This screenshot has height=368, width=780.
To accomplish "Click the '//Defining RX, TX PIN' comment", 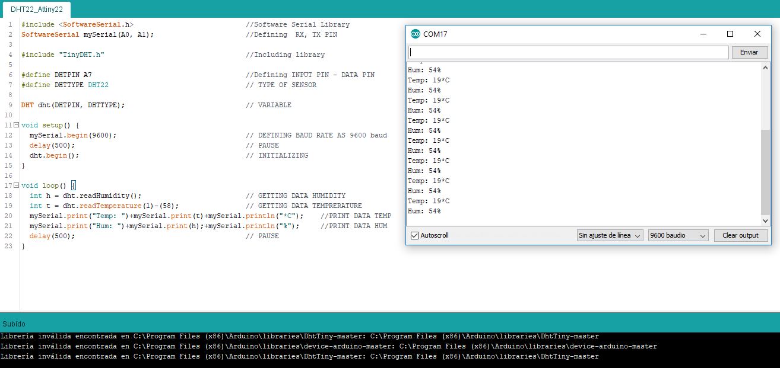I will pos(291,35).
